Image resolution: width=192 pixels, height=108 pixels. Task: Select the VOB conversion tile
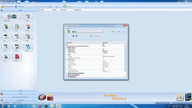[x=17, y=47]
